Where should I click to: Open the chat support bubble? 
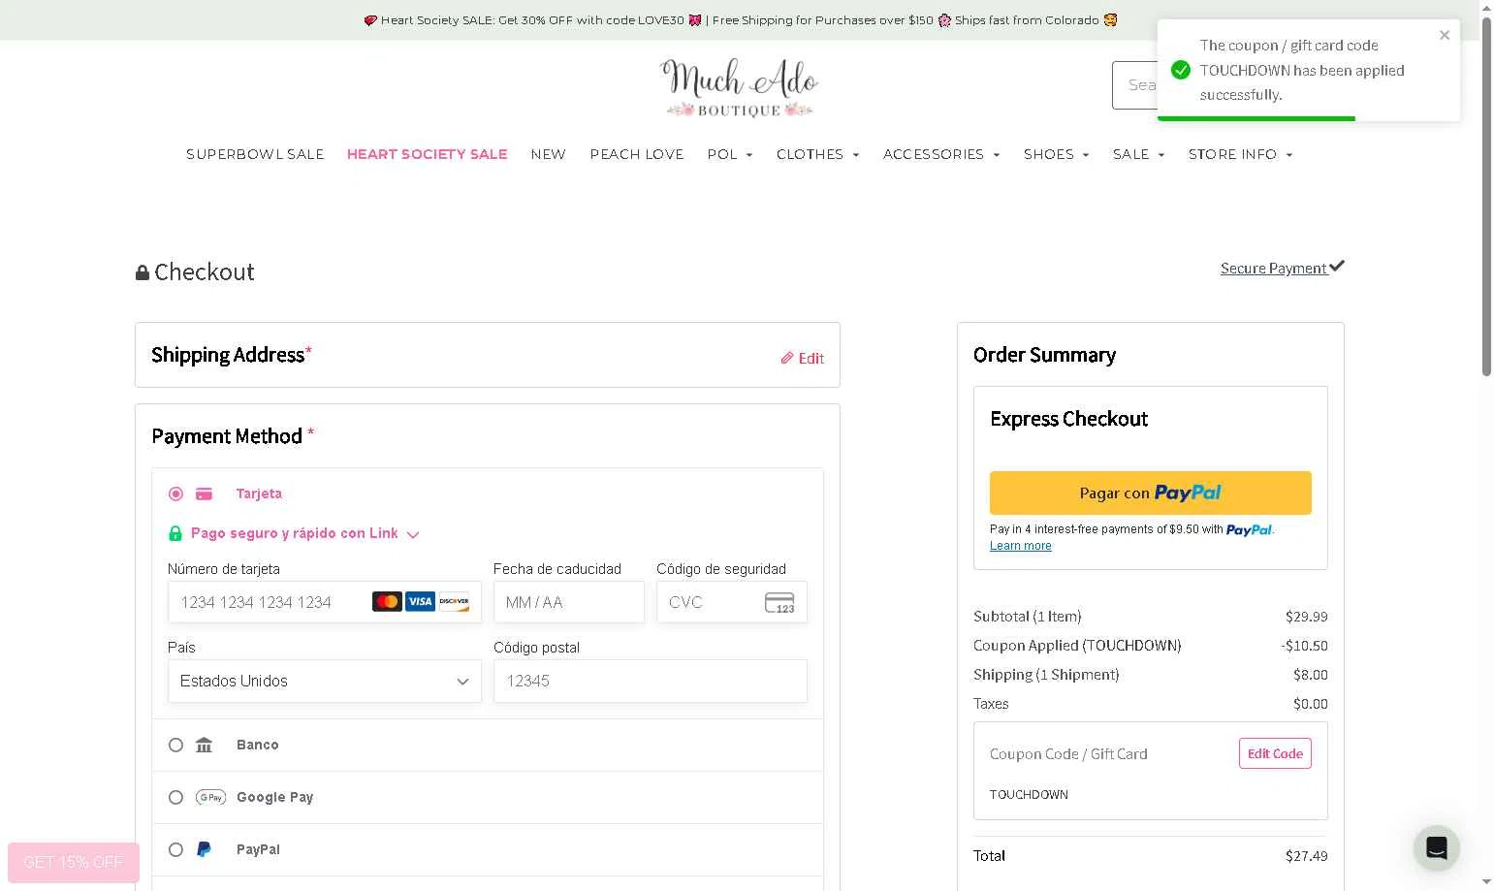1436,847
